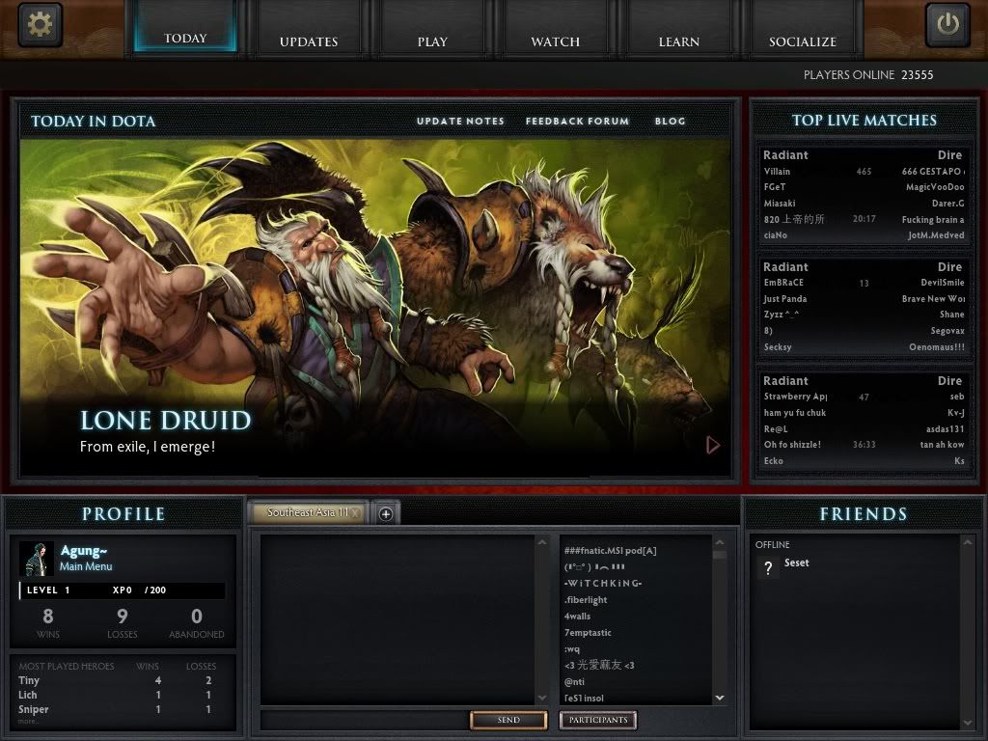Select the live match featuring EmBRaCE
The width and height of the screenshot is (988, 741).
click(864, 307)
